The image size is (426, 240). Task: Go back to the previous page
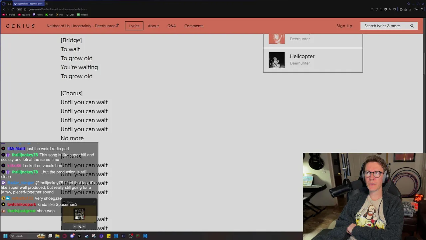(4, 9)
